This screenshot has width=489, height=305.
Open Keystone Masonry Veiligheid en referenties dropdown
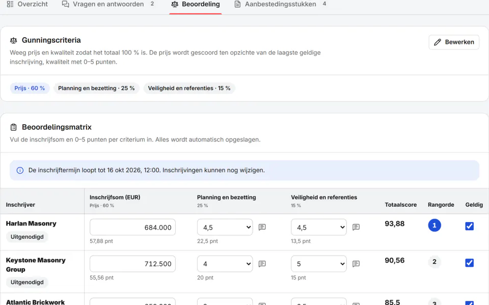click(x=319, y=264)
